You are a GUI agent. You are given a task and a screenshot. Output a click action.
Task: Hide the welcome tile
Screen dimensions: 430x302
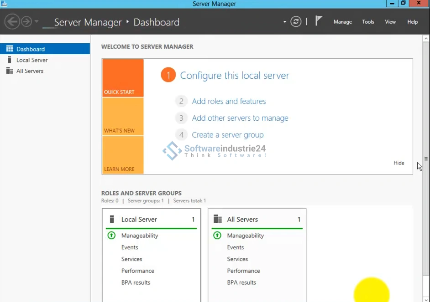point(399,163)
